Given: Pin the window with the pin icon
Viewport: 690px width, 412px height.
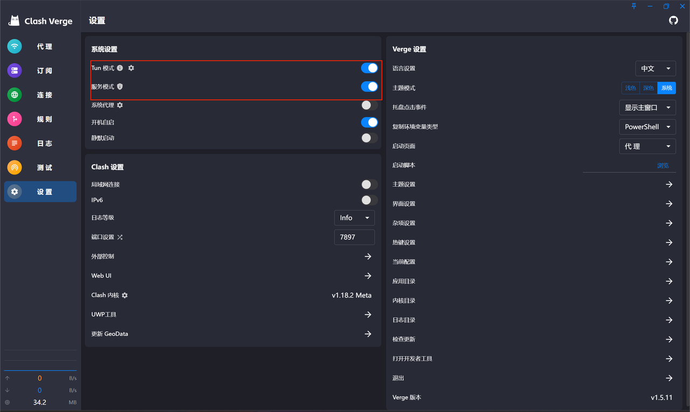Looking at the screenshot, I should click(634, 6).
